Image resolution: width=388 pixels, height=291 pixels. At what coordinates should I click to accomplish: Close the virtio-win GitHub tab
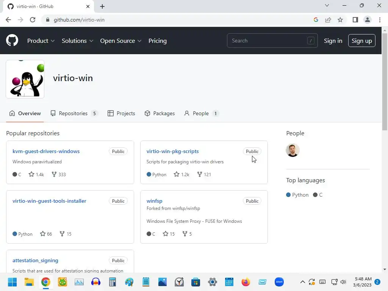coord(88,6)
